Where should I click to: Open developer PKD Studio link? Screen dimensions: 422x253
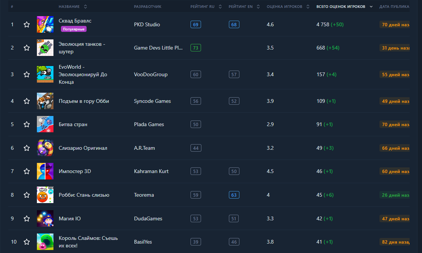[147, 25]
